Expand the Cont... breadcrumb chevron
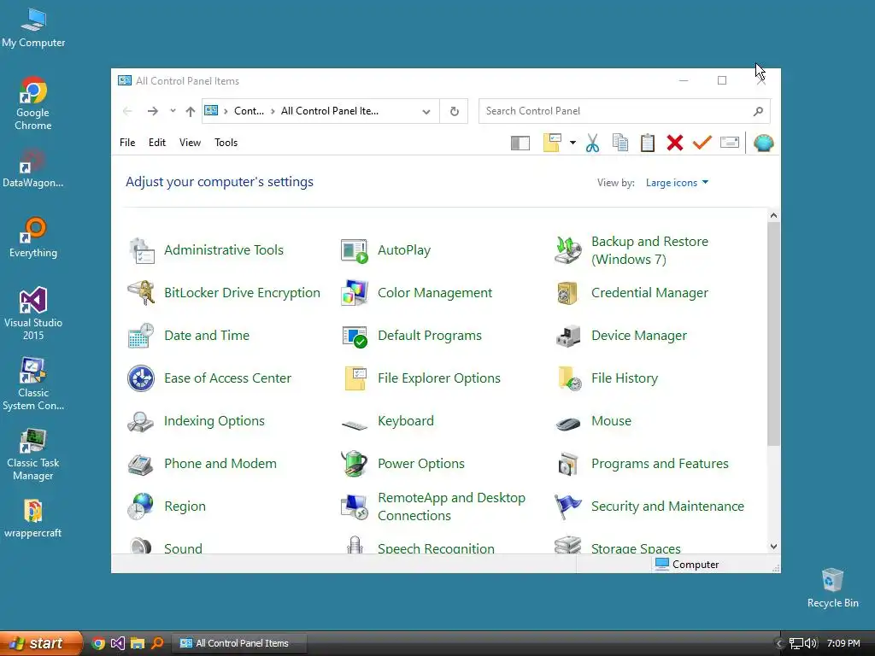The height and width of the screenshot is (656, 875). [x=273, y=112]
